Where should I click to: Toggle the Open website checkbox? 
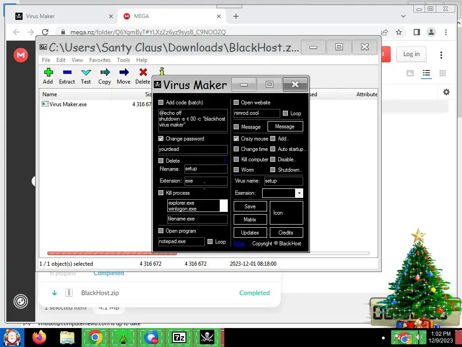(x=236, y=103)
